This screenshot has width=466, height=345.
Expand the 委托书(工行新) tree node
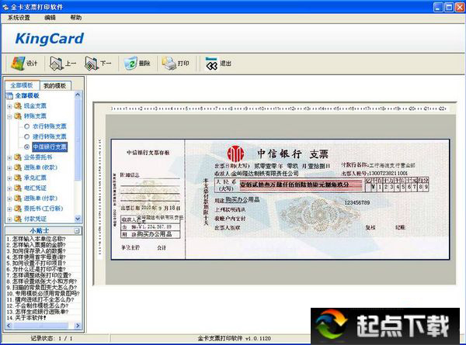(9, 209)
